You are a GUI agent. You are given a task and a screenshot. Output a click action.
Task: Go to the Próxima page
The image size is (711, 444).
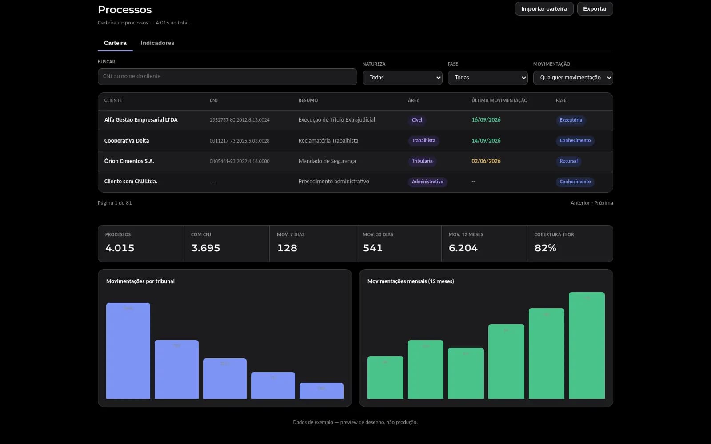coord(603,203)
